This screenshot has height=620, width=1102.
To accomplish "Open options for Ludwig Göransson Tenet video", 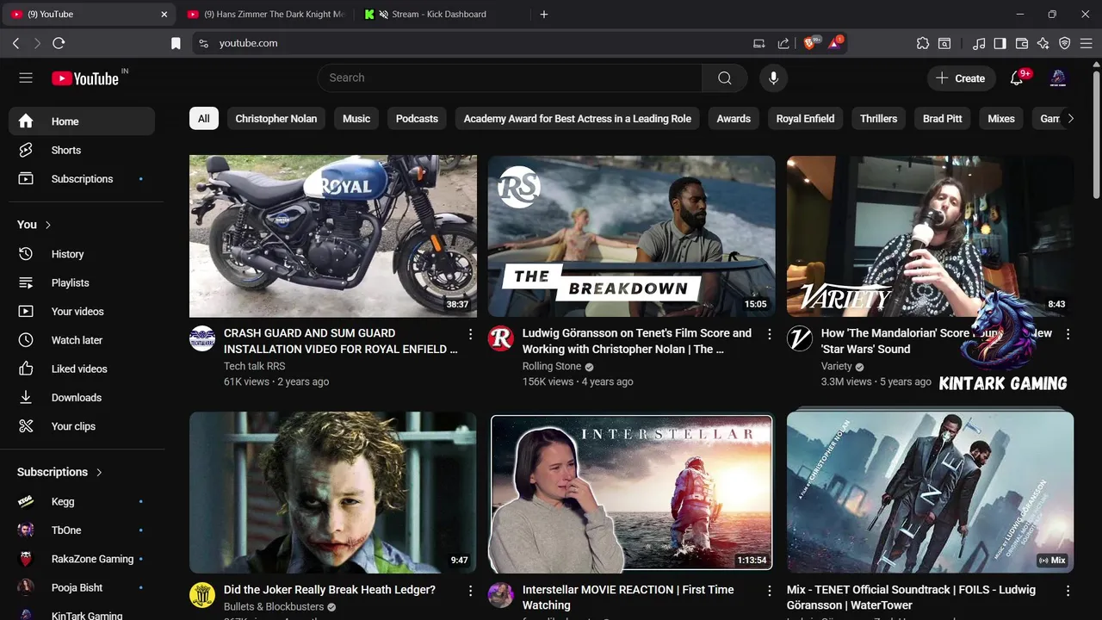I will [770, 334].
